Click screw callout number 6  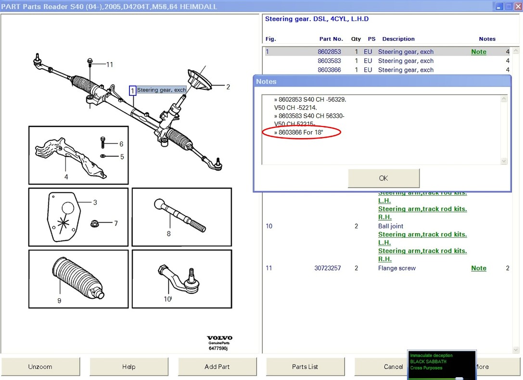point(121,144)
